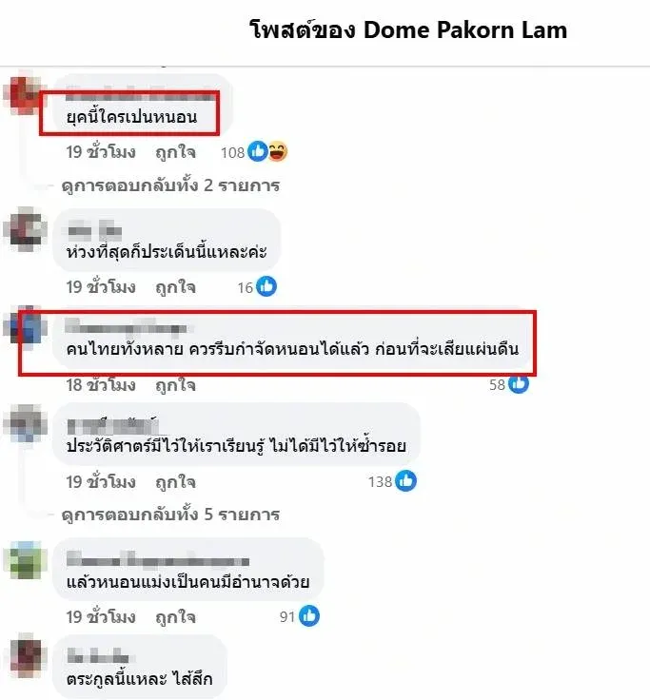The width and height of the screenshot is (650, 700).
Task: Click the laughing haha reaction emoji
Action: [x=278, y=152]
